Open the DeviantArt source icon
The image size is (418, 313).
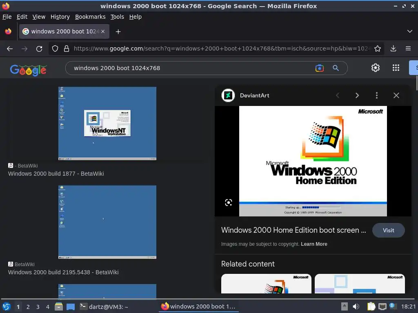coord(228,95)
